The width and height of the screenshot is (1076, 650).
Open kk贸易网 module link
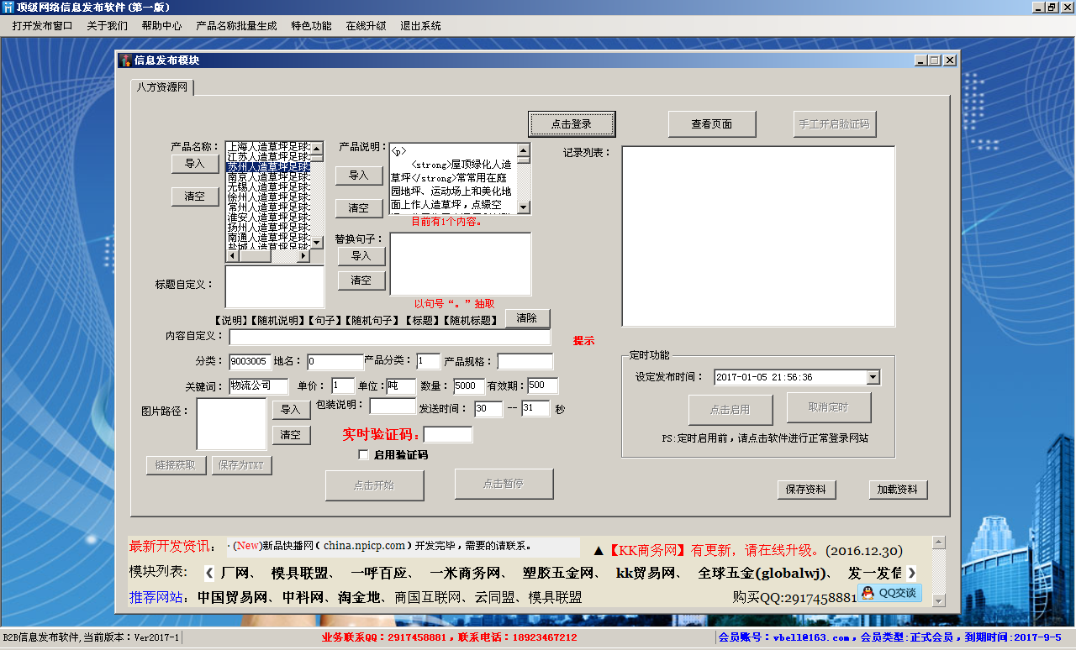pos(646,574)
